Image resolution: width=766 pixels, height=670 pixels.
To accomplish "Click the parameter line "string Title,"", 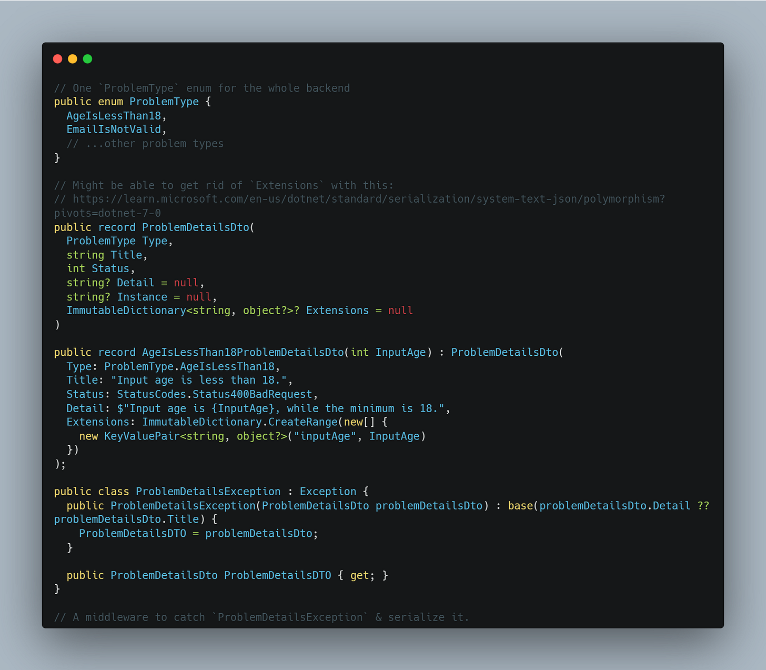I will click(107, 255).
